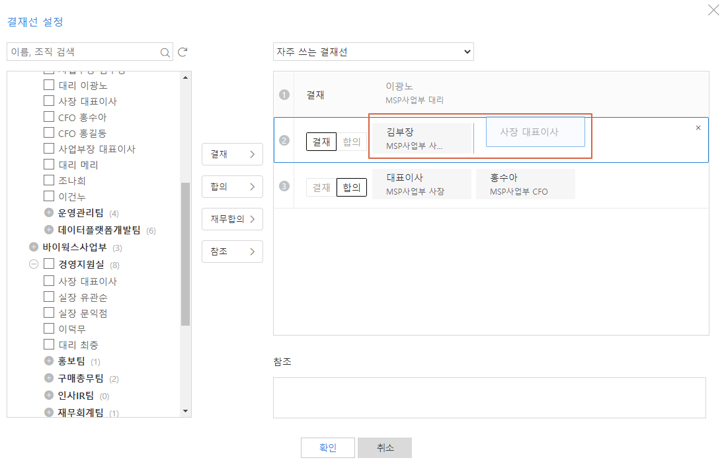The width and height of the screenshot is (724, 466).
Task: Add selection using 재무합의 button
Action: (x=232, y=219)
